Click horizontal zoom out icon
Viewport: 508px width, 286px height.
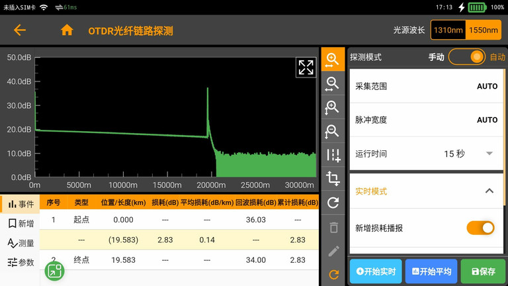[333, 83]
